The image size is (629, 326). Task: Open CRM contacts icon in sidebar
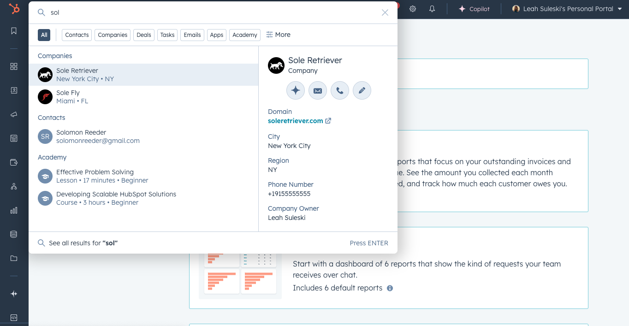14,90
